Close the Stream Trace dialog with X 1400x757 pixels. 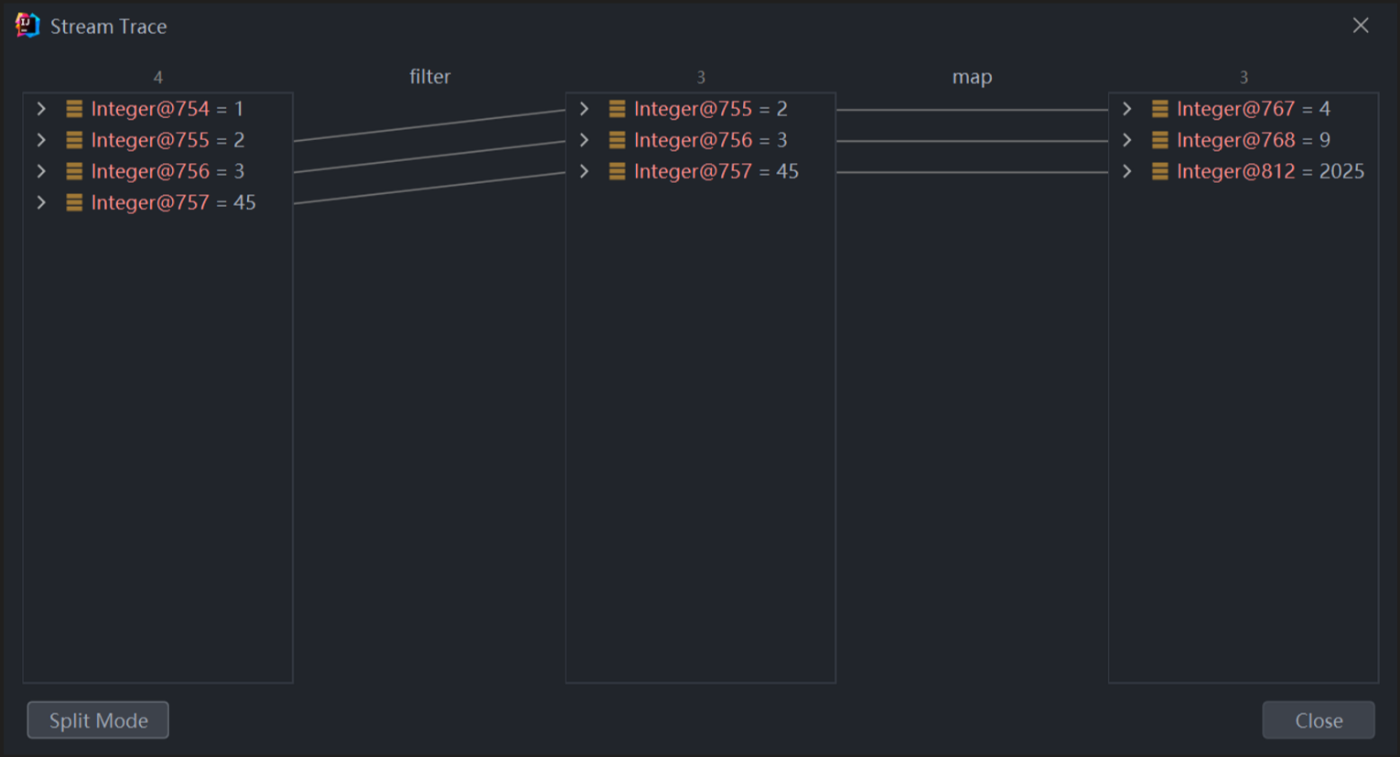[1361, 26]
